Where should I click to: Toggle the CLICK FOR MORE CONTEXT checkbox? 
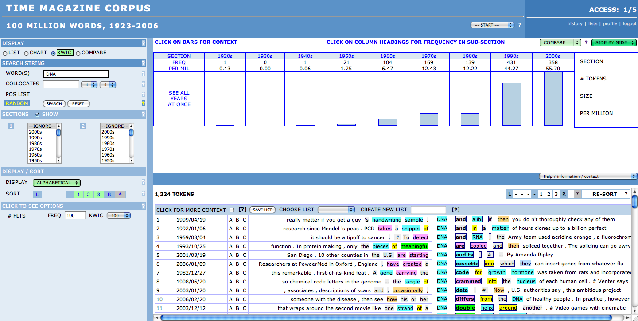coord(232,210)
